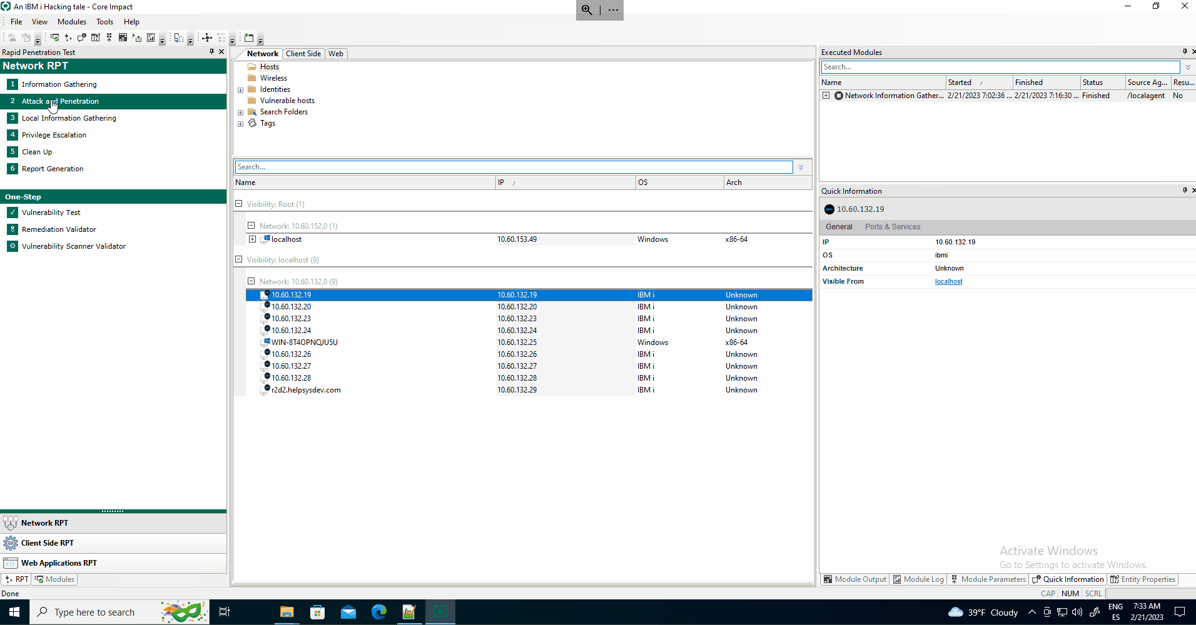The image size is (1196, 625).
Task: Switch to Web Applications RPT panel
Action: click(x=113, y=563)
